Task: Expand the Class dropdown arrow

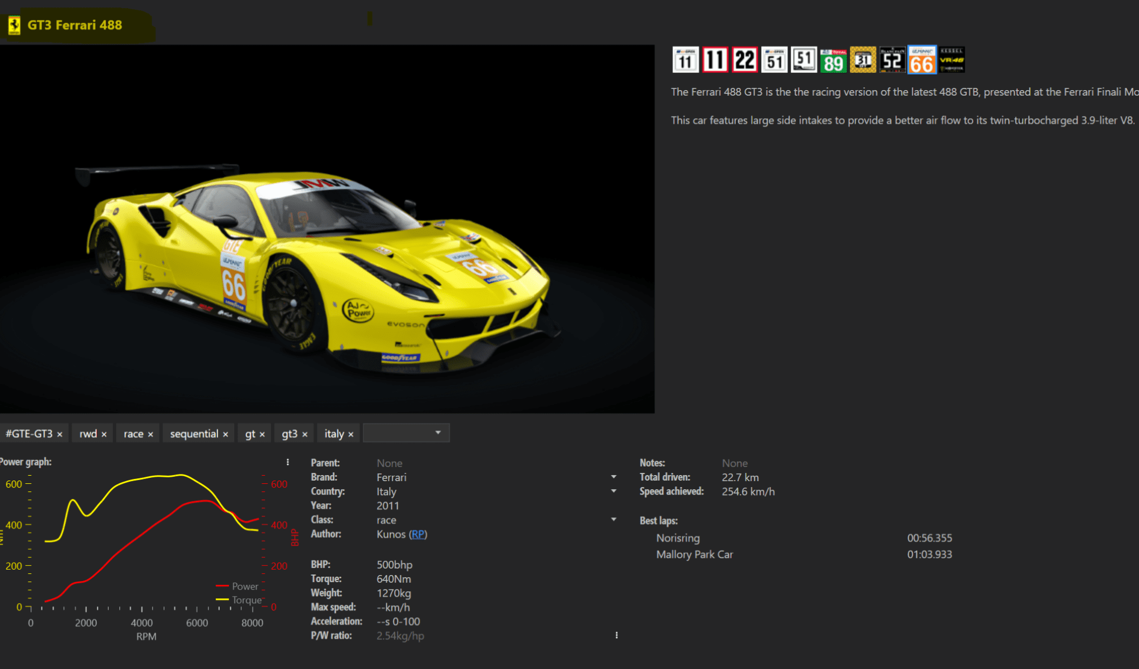Action: (614, 519)
